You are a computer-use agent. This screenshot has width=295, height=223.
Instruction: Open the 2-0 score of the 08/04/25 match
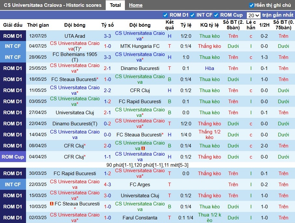107,146
